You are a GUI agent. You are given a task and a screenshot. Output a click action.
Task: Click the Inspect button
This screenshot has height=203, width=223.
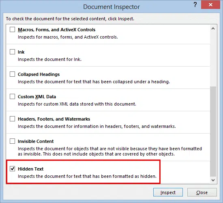point(168,192)
